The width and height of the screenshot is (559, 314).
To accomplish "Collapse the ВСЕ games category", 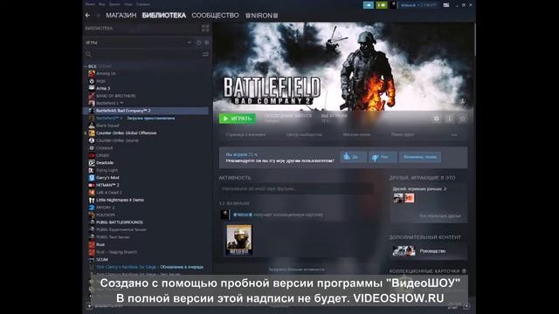I will pos(86,66).
